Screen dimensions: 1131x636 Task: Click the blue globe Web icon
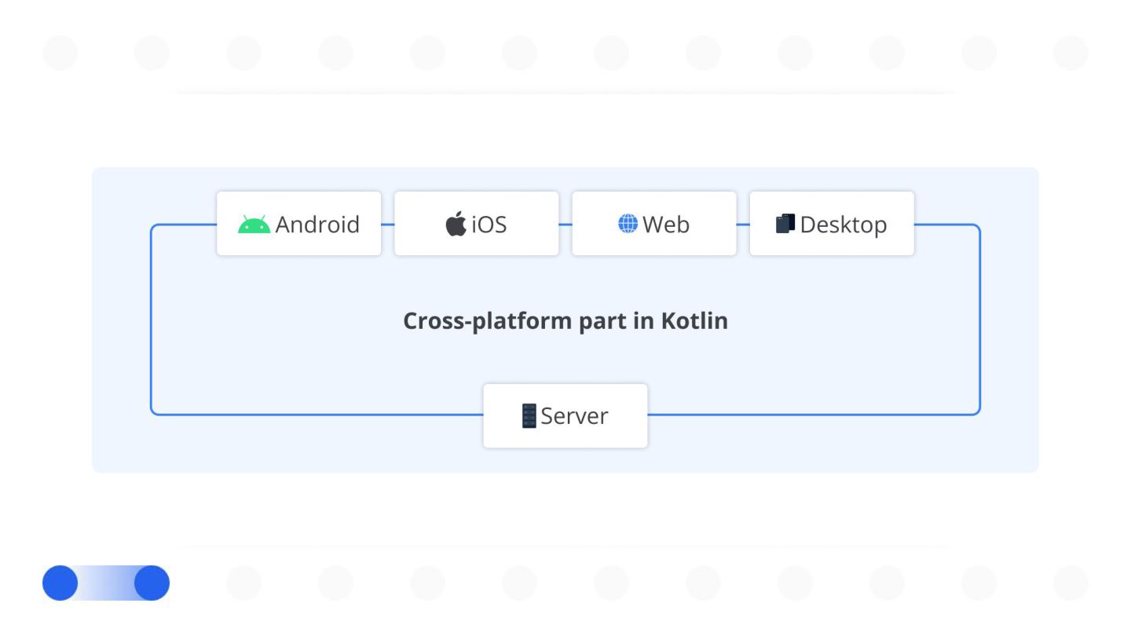(x=628, y=224)
